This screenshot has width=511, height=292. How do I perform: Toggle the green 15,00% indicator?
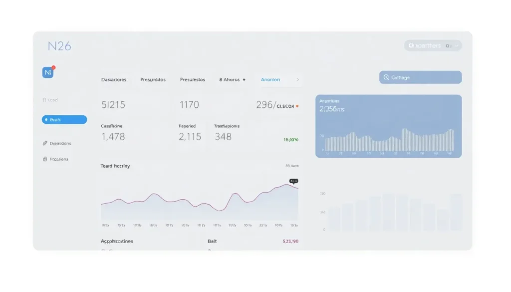pos(290,140)
